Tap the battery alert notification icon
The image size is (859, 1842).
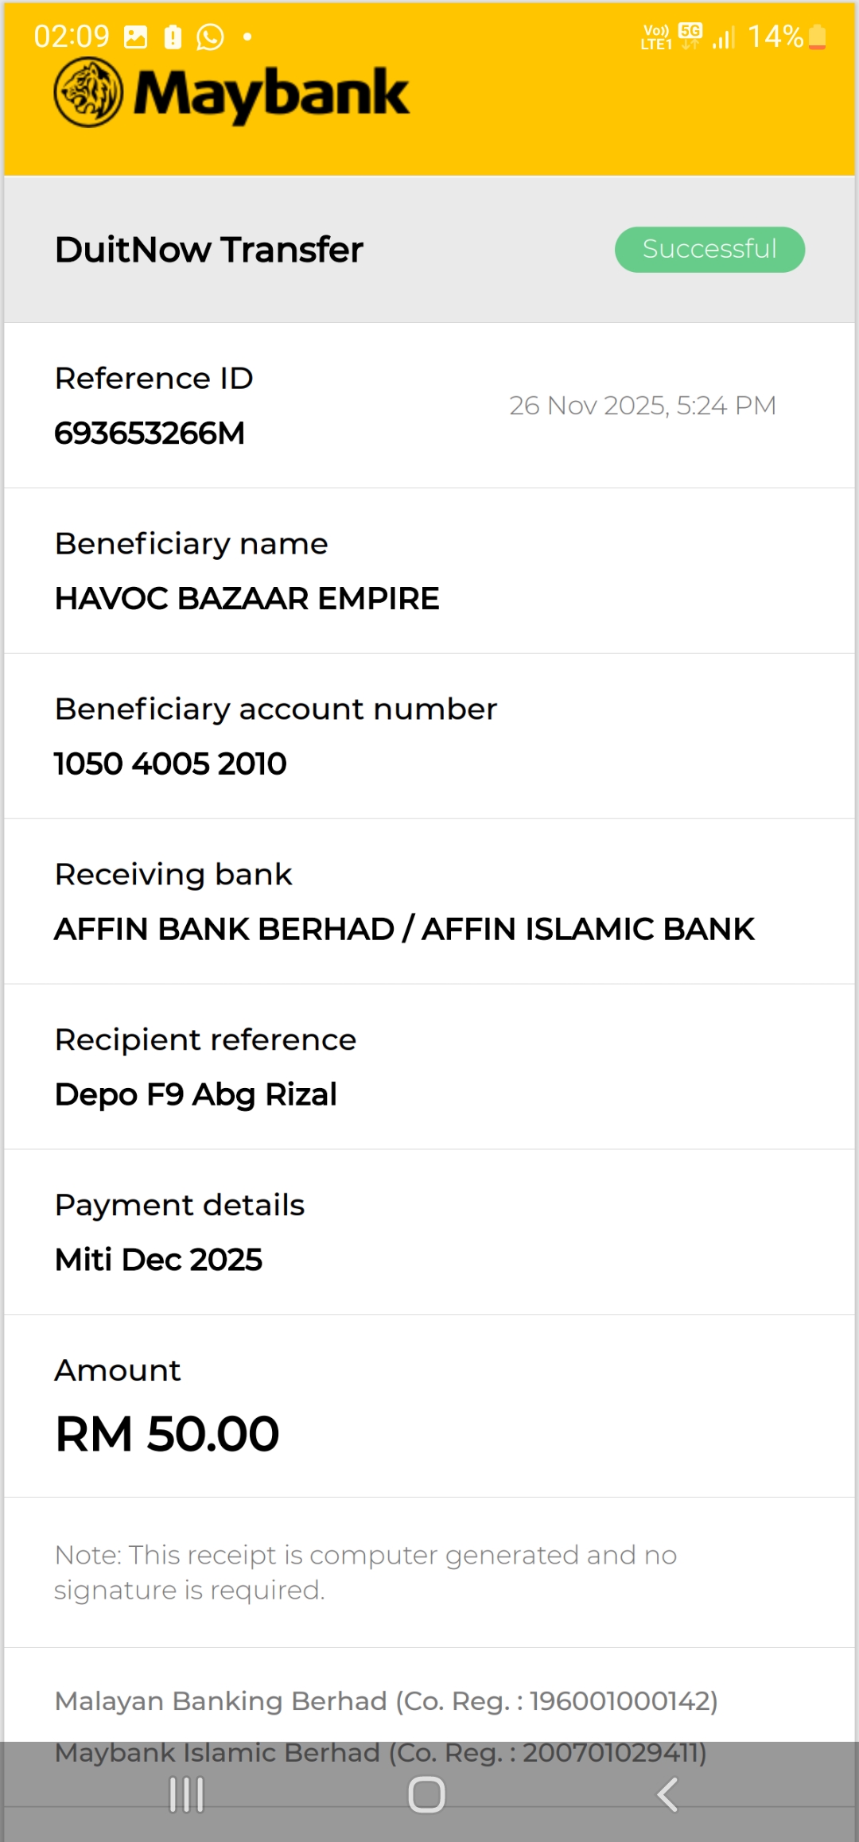[173, 37]
